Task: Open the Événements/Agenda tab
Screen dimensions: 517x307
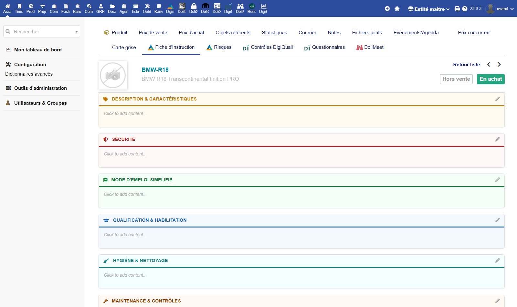Action: point(416,33)
